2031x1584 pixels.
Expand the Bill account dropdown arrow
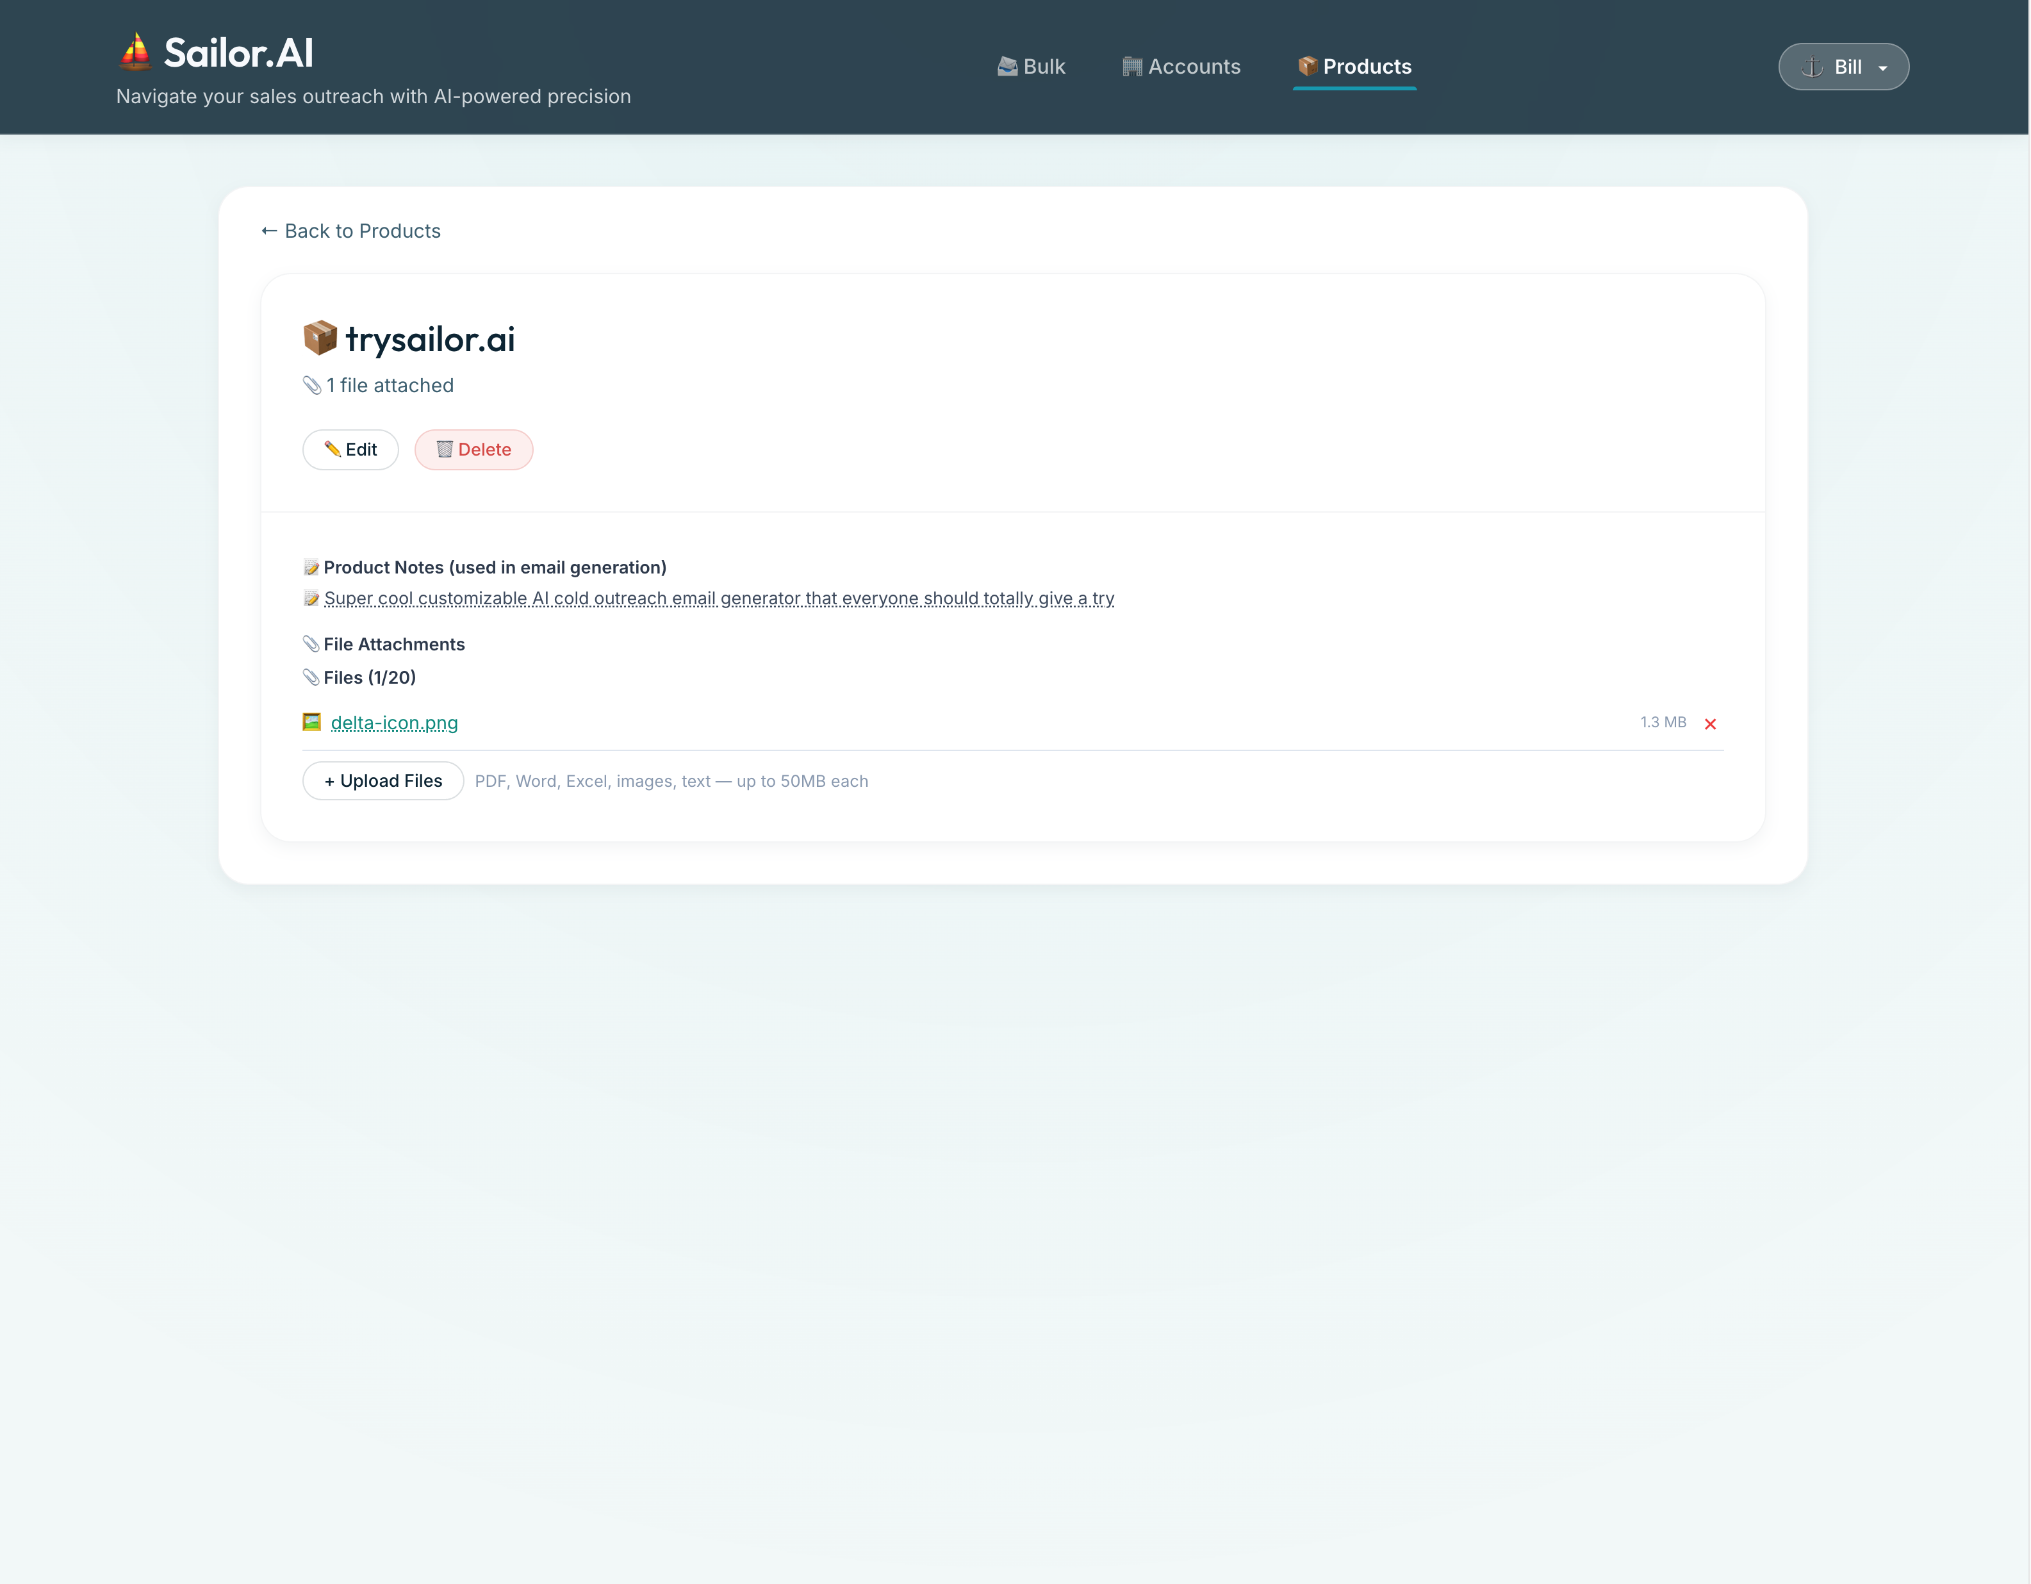click(1882, 68)
